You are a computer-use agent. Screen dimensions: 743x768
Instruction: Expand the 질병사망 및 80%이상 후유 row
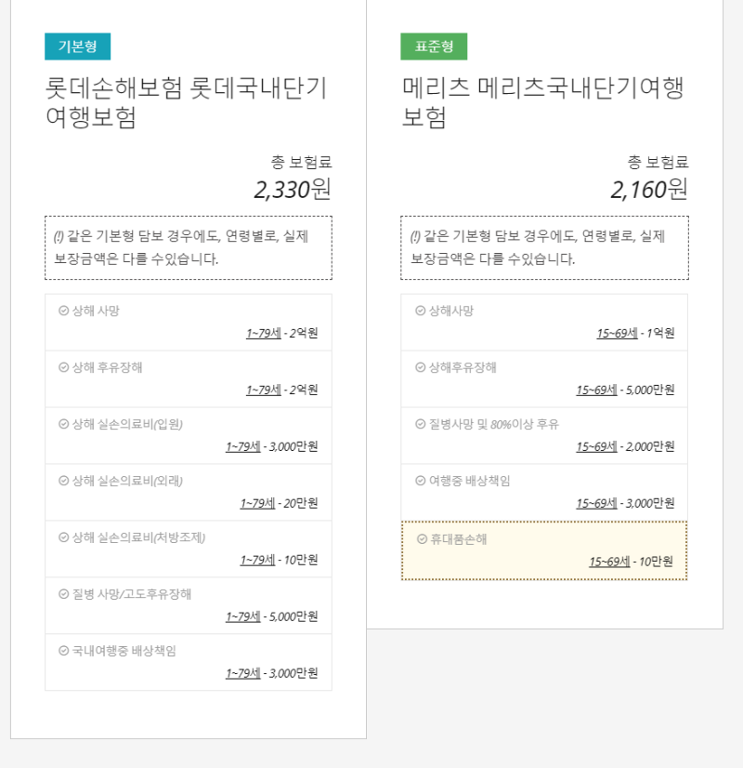[x=544, y=434]
